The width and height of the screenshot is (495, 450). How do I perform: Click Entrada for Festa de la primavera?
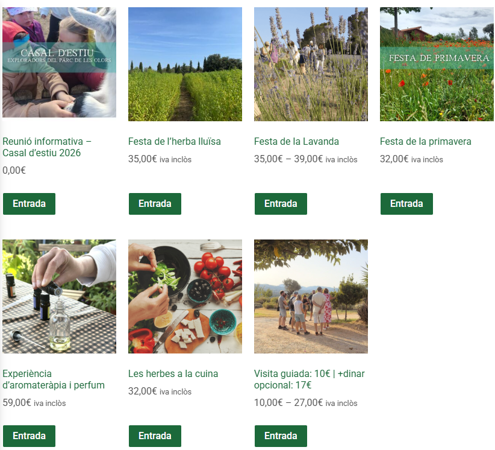pos(406,204)
